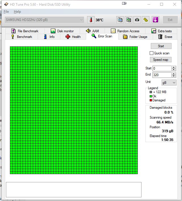Open the Unit gB dropdown
Viewport: 182px width, 201px height.
(x=169, y=83)
